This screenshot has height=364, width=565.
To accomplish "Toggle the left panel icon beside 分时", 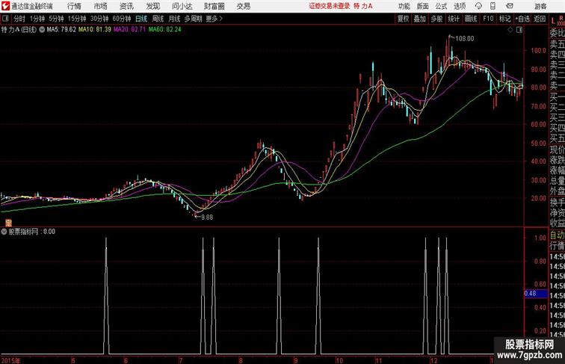I will [5, 19].
